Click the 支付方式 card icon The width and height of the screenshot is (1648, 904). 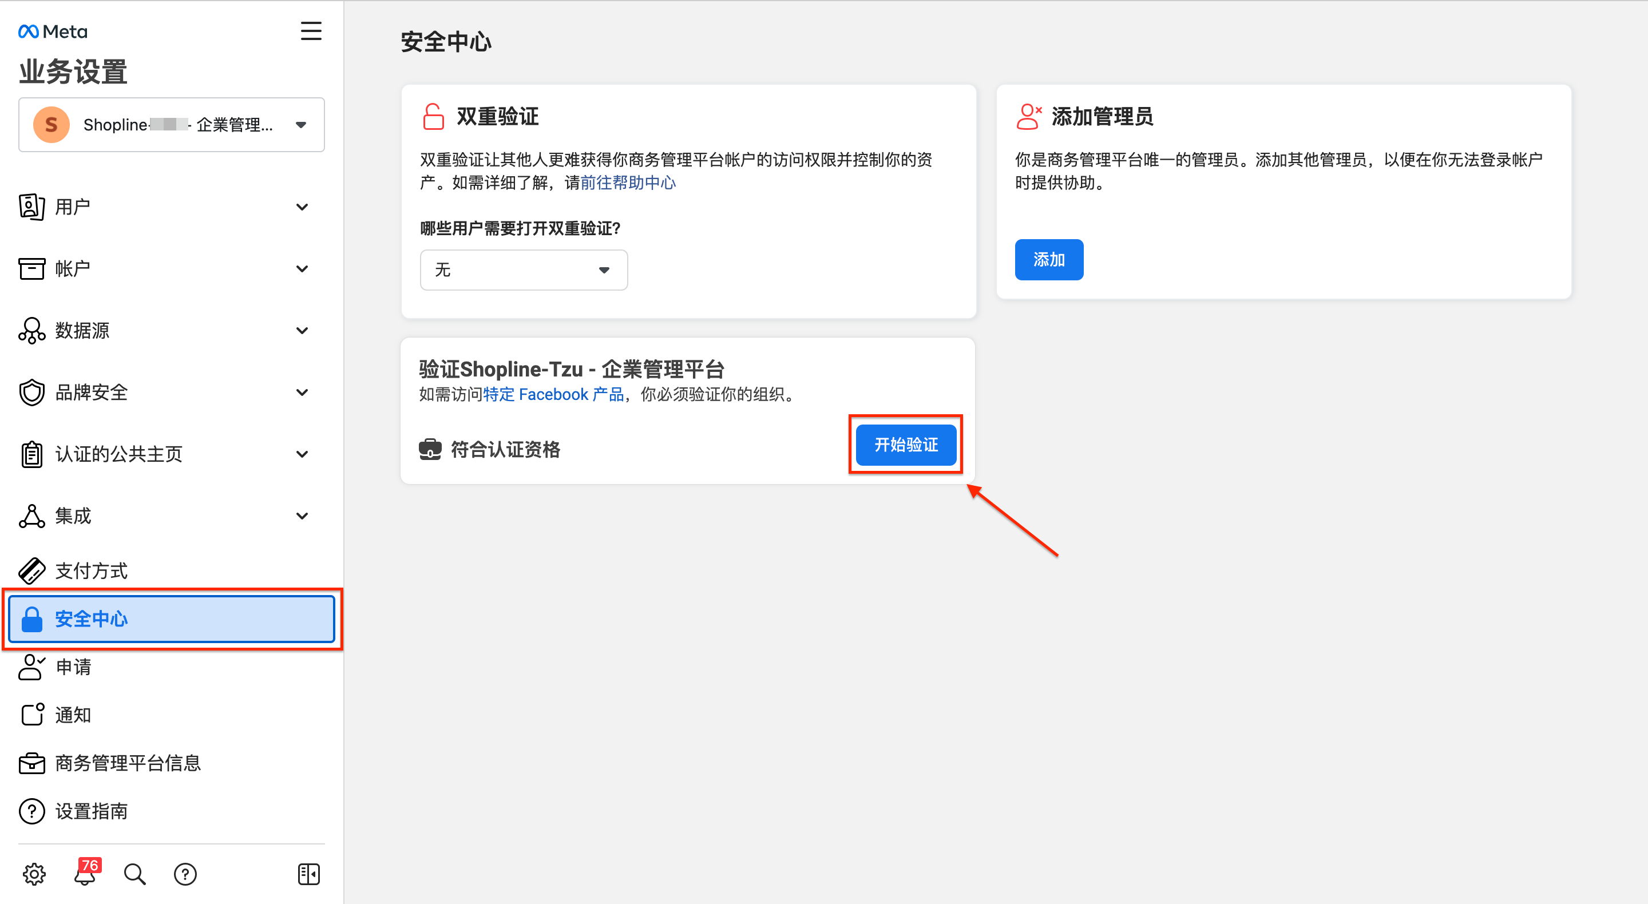[x=31, y=570]
